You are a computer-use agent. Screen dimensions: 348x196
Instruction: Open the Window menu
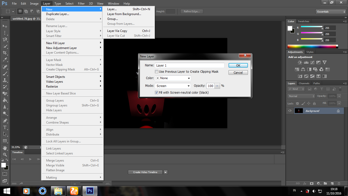[x=113, y=3]
